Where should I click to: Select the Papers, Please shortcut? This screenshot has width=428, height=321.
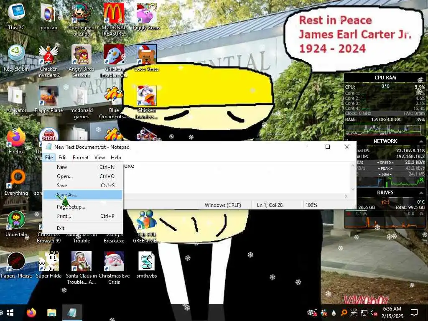pos(16,265)
